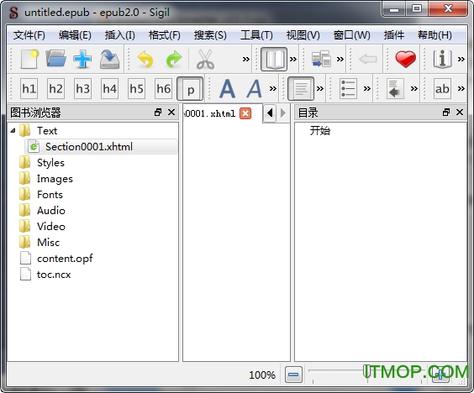Save the book with the save icon
Image resolution: width=474 pixels, height=393 pixels.
click(109, 59)
